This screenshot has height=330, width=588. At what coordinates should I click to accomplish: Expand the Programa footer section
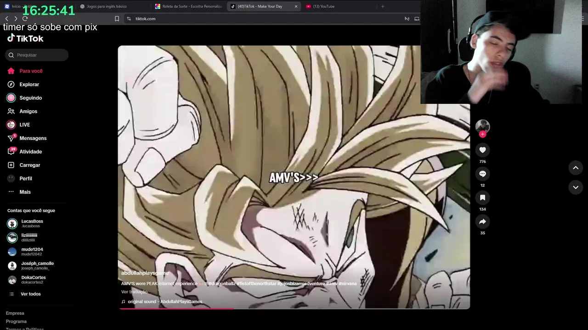point(16,321)
